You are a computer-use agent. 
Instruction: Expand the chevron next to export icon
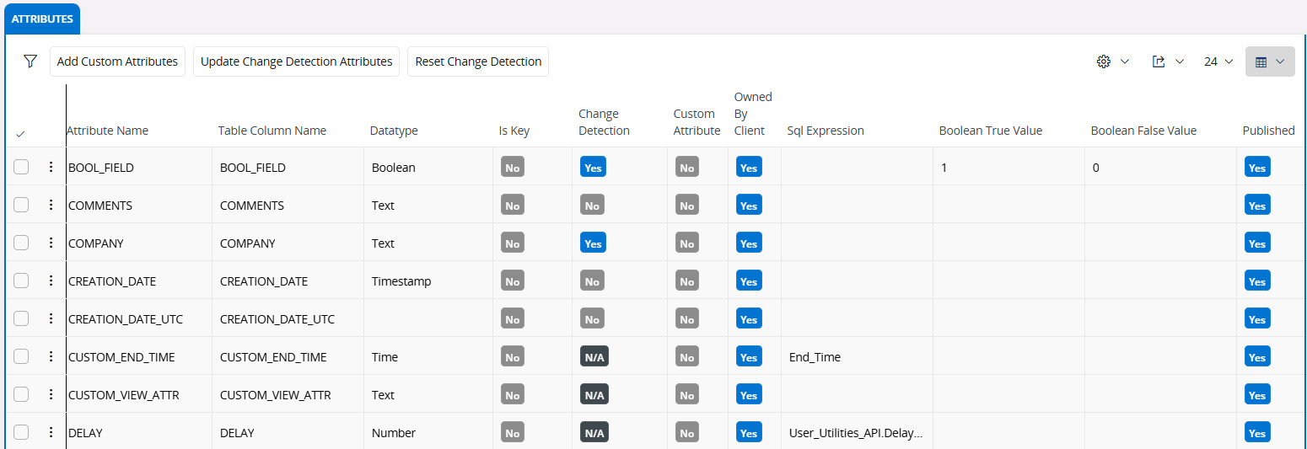click(x=1180, y=61)
